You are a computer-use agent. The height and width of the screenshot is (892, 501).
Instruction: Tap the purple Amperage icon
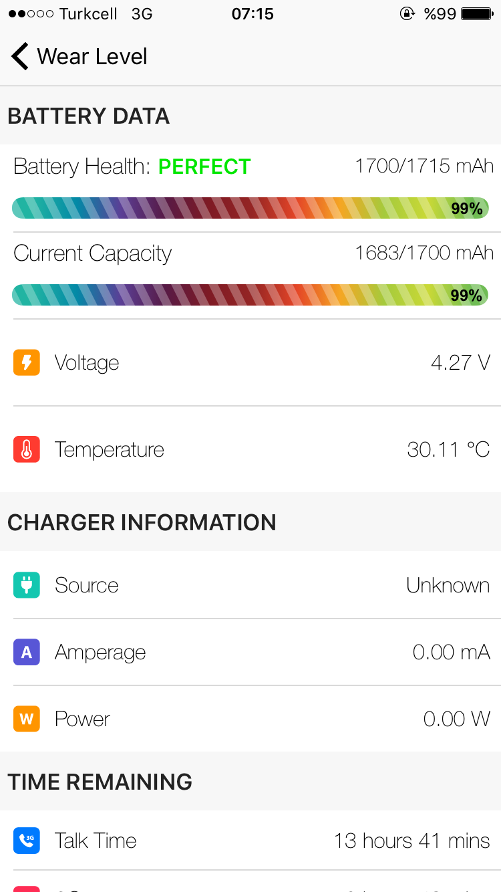tap(27, 652)
